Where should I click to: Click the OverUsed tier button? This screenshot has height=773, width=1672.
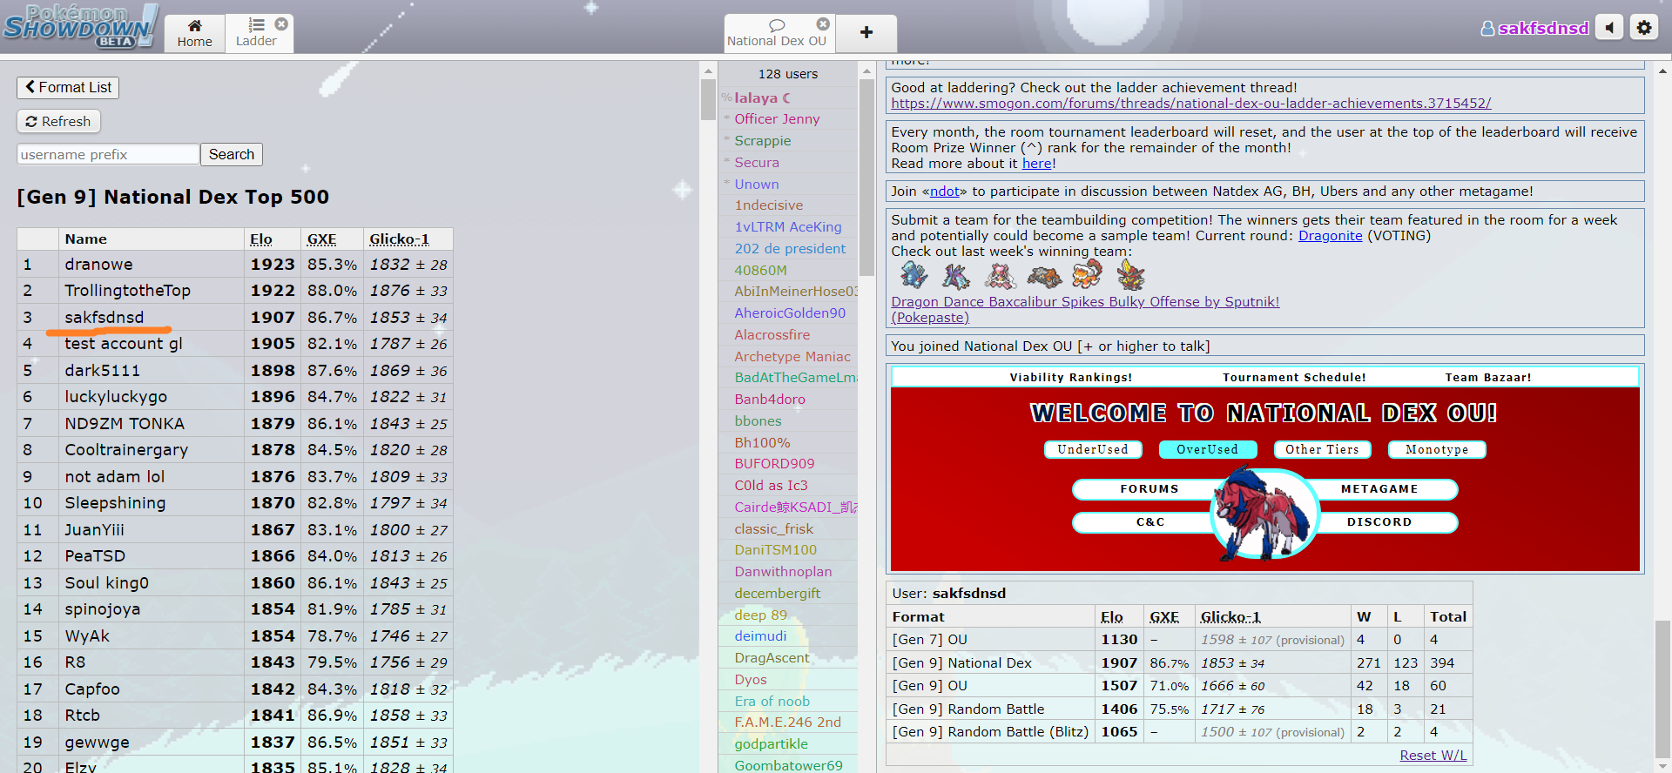pyautogui.click(x=1207, y=449)
